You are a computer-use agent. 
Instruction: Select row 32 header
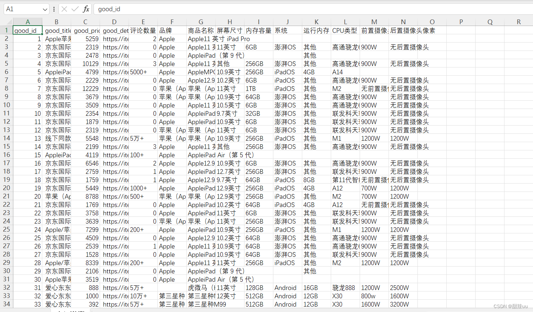pyautogui.click(x=6, y=287)
